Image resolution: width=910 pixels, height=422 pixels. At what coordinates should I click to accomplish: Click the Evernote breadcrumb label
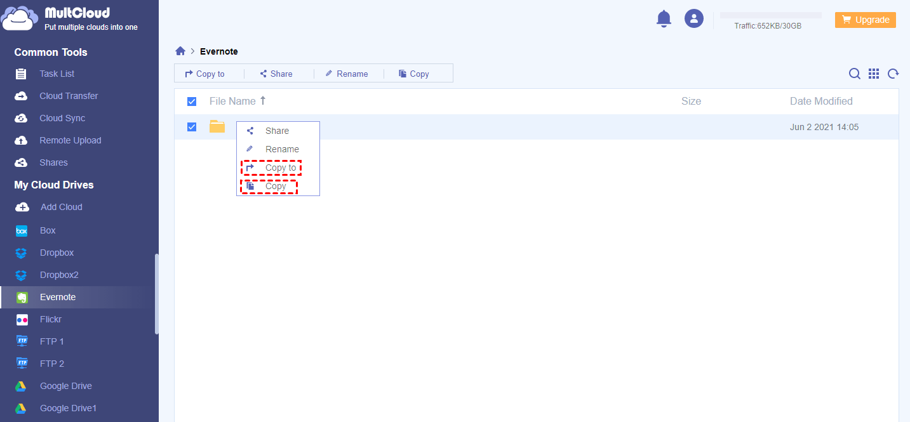219,51
